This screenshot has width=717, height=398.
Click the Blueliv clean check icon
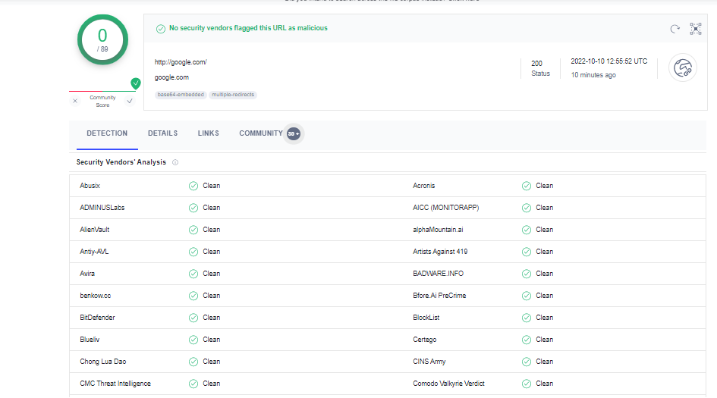coord(193,340)
